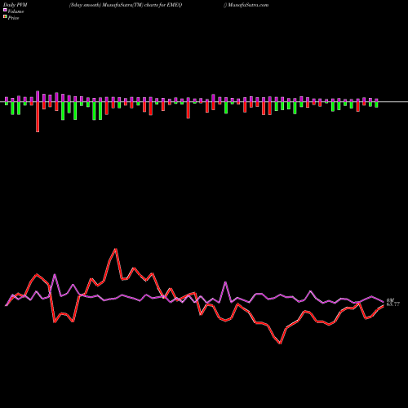
Task: Click the 0M axis value label
Action: pos(390,300)
